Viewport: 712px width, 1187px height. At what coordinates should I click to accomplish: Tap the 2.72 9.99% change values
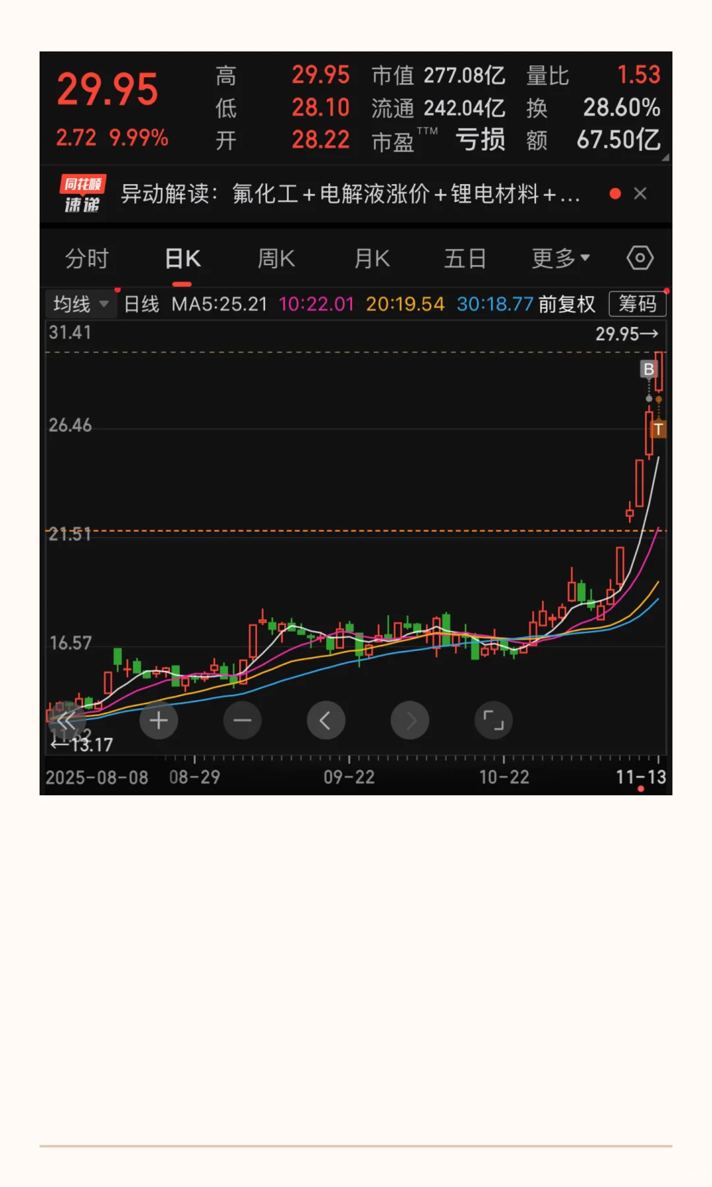tap(112, 138)
